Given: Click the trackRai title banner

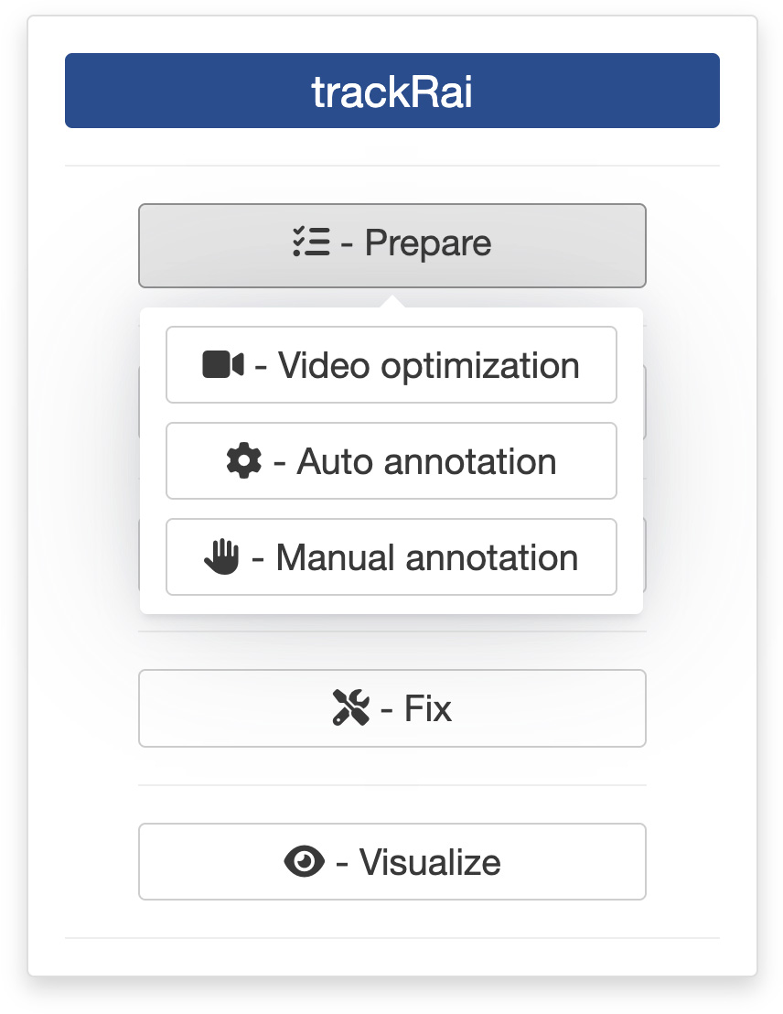Looking at the screenshot, I should click(391, 91).
